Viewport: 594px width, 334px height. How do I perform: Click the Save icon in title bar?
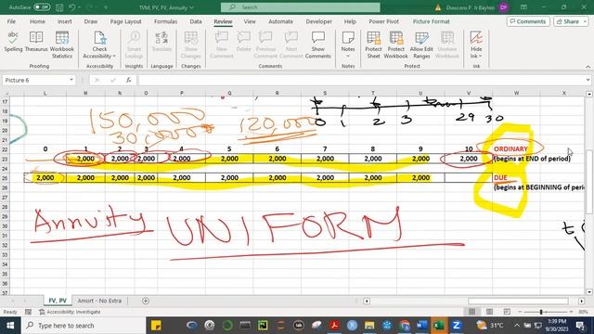[59, 7]
